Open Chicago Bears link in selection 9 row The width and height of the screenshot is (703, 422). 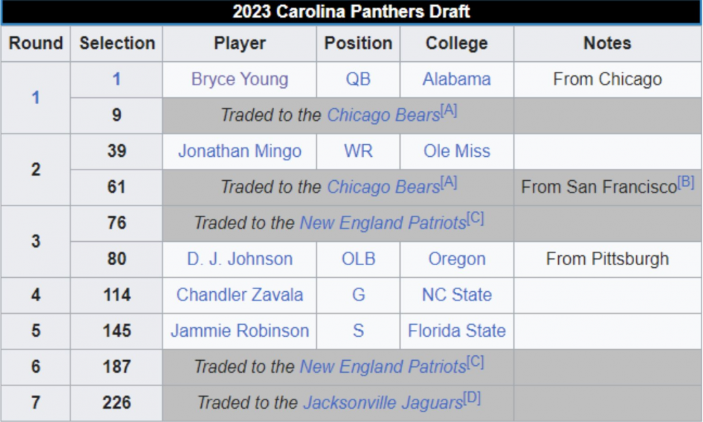(x=383, y=115)
